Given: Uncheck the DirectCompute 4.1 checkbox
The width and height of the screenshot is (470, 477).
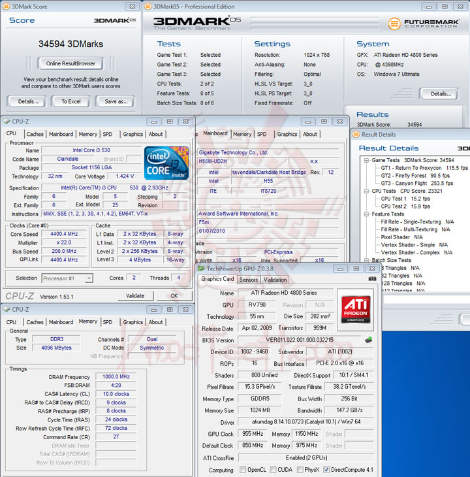Looking at the screenshot, I should click(326, 469).
